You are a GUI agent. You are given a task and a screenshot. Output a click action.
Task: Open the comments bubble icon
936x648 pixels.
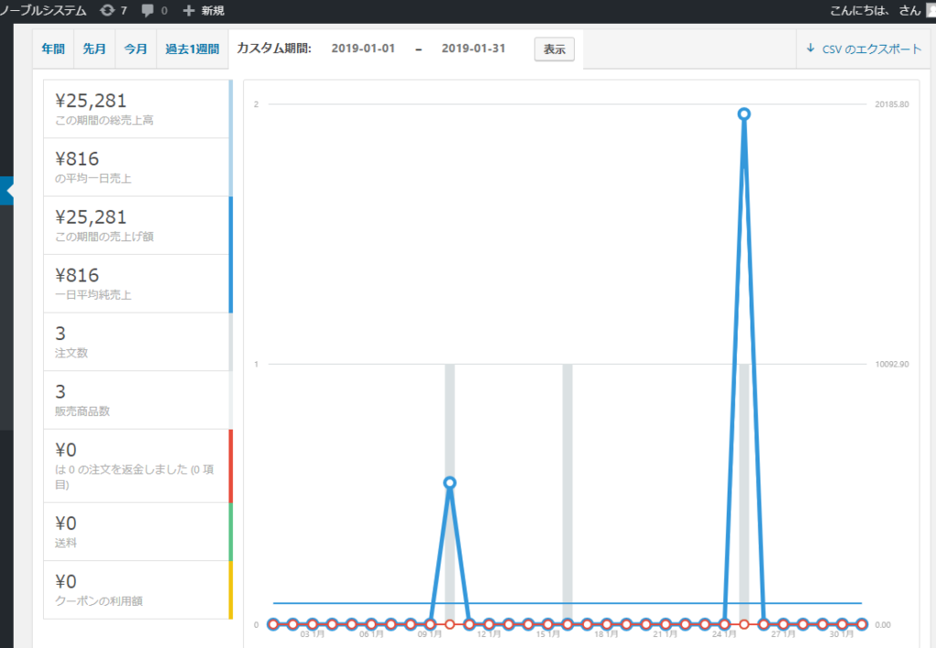point(148,11)
